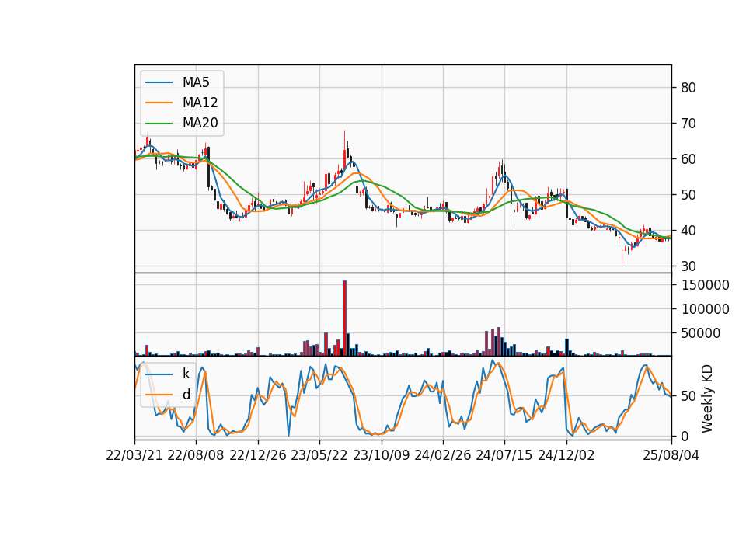Click the blue MA5 legend line sample

pos(159,83)
